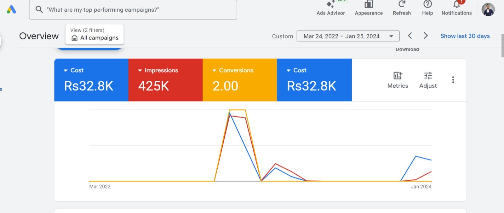The width and height of the screenshot is (504, 213).
Task: Go to the previous date range
Action: (410, 36)
